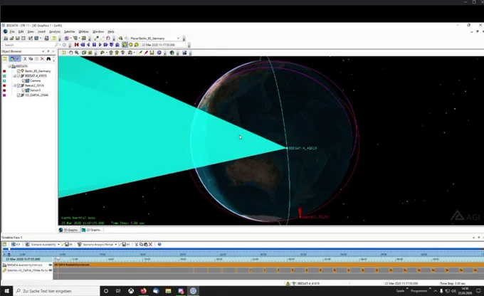Click the animation time field showing 23 Mar 2020
Viewport: 484px width, 296px height.
(164, 45)
